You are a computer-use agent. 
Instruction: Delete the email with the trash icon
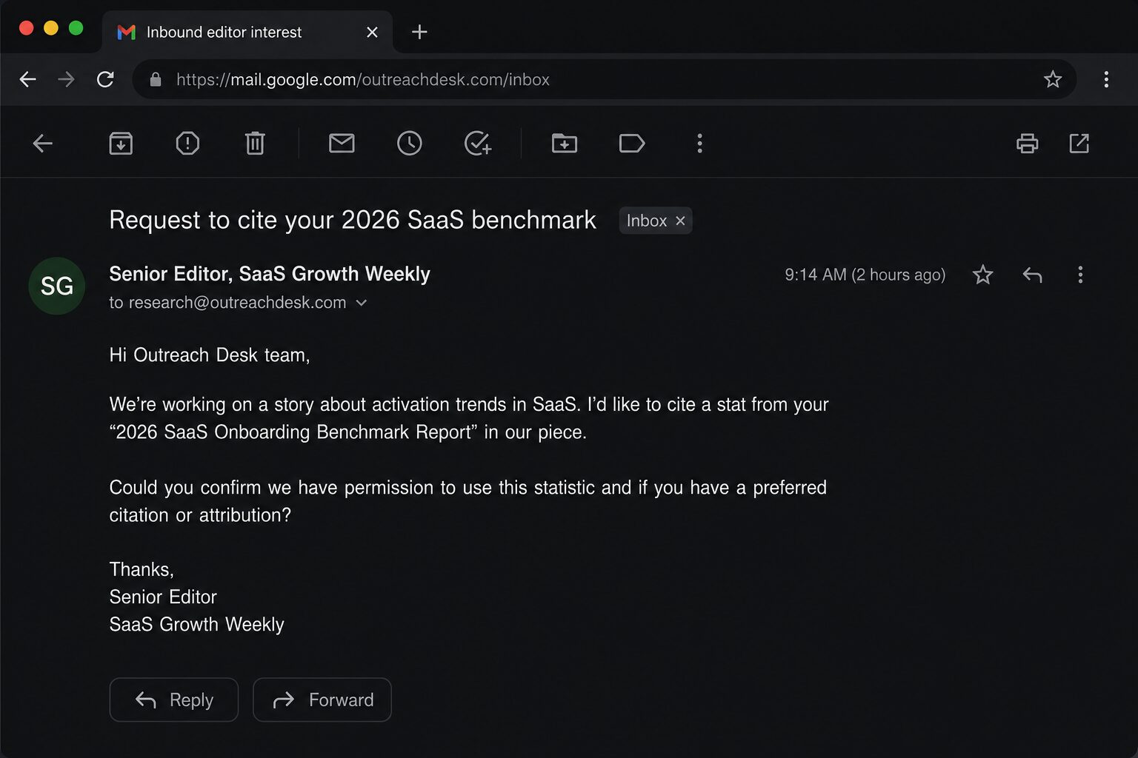[255, 144]
